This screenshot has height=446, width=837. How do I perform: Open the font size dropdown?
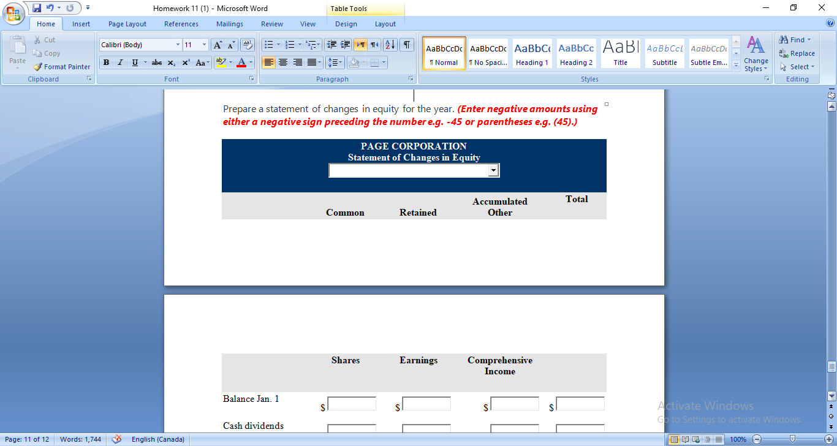click(x=204, y=44)
